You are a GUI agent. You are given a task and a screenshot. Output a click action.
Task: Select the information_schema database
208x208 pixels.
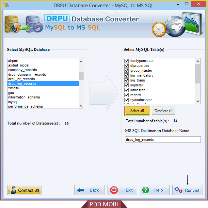click(43, 97)
